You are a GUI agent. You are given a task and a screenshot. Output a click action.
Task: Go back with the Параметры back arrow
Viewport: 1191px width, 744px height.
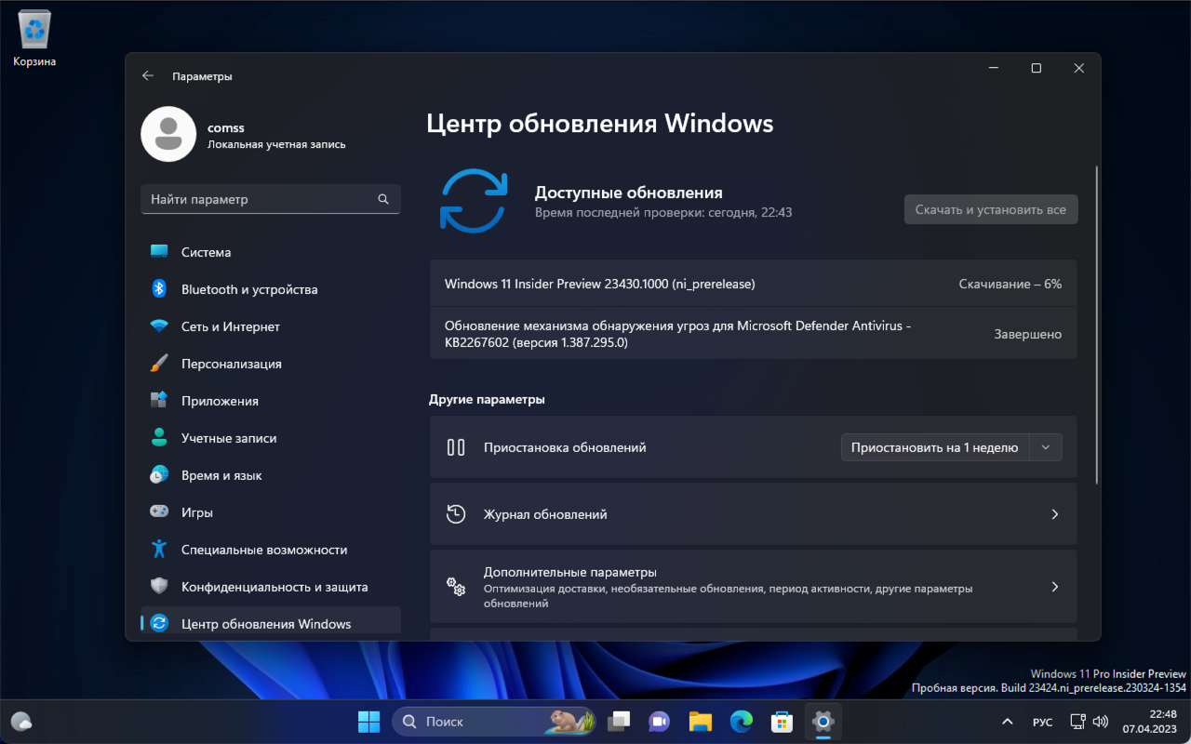[147, 75]
